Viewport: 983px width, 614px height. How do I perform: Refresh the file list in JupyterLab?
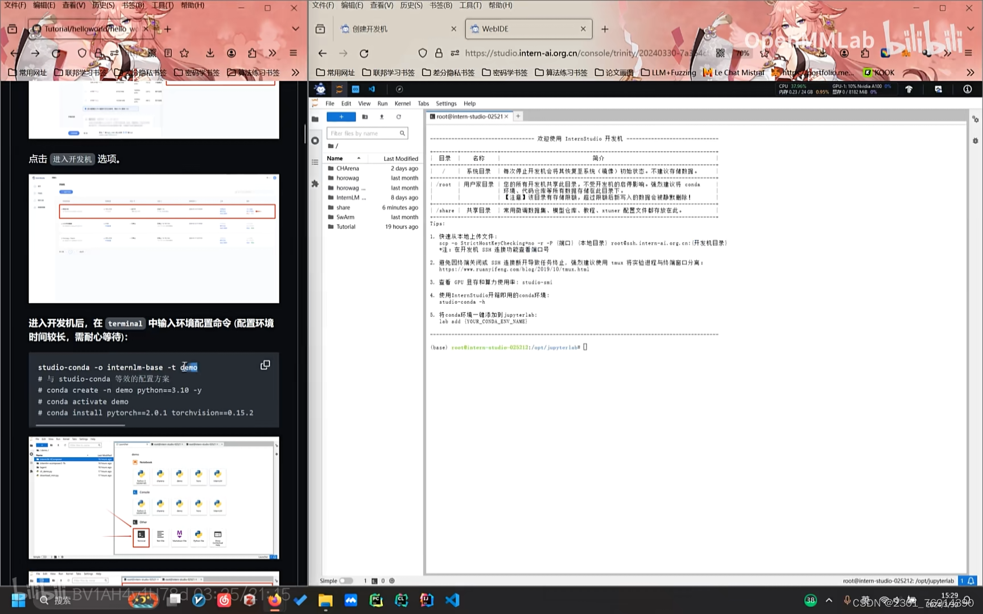pyautogui.click(x=399, y=117)
